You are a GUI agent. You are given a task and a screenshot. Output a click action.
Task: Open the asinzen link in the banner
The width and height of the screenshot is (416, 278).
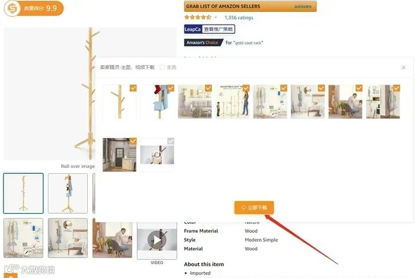[302, 6]
